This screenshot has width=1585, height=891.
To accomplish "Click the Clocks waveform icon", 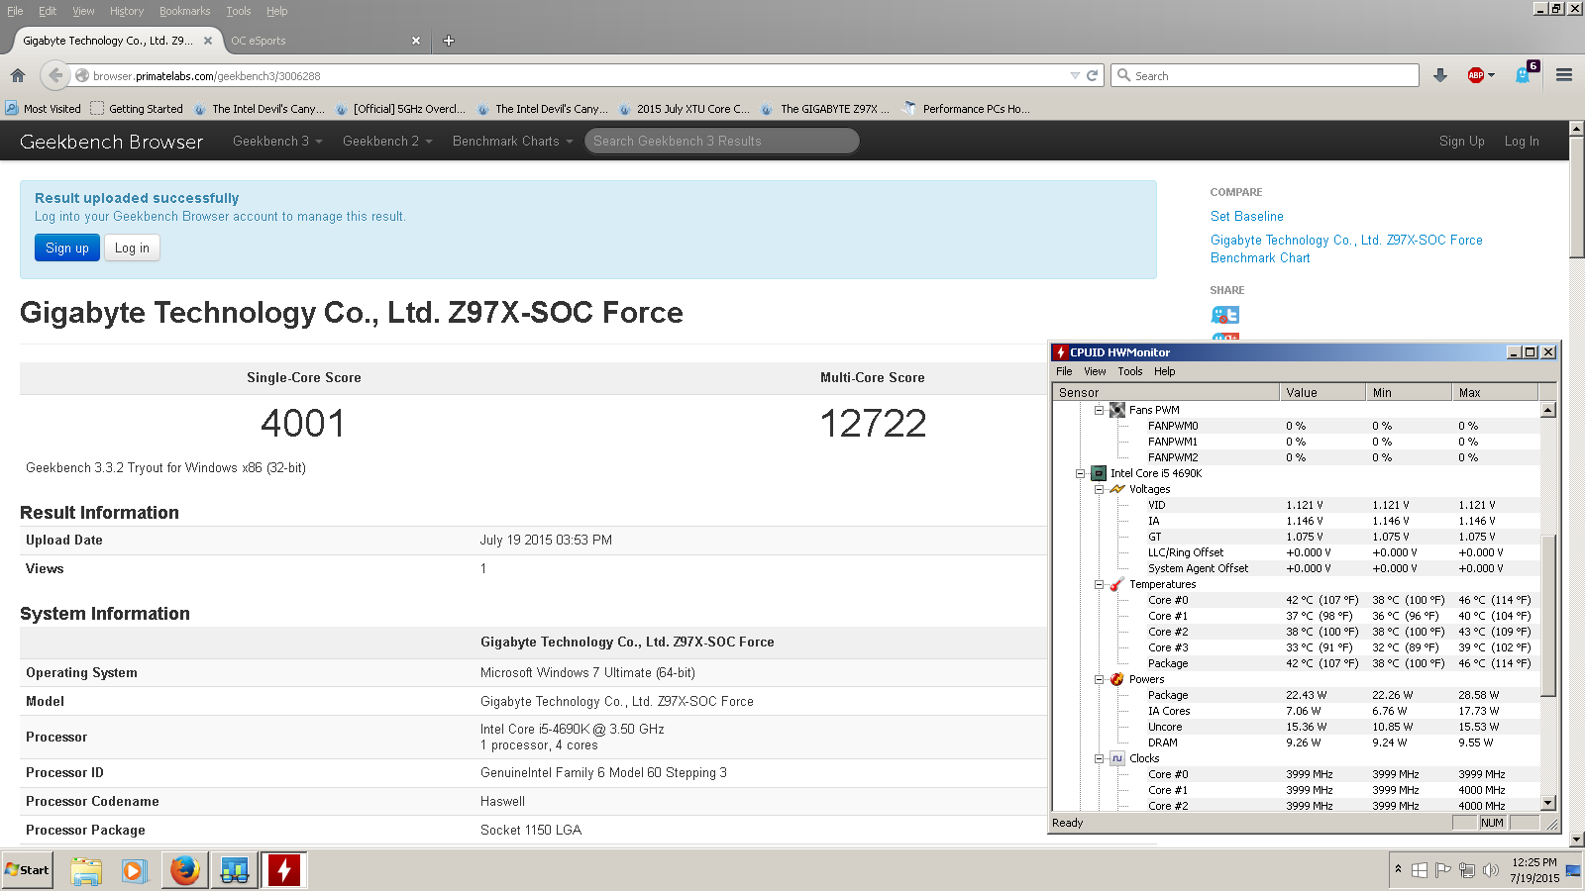I will 1117,758.
